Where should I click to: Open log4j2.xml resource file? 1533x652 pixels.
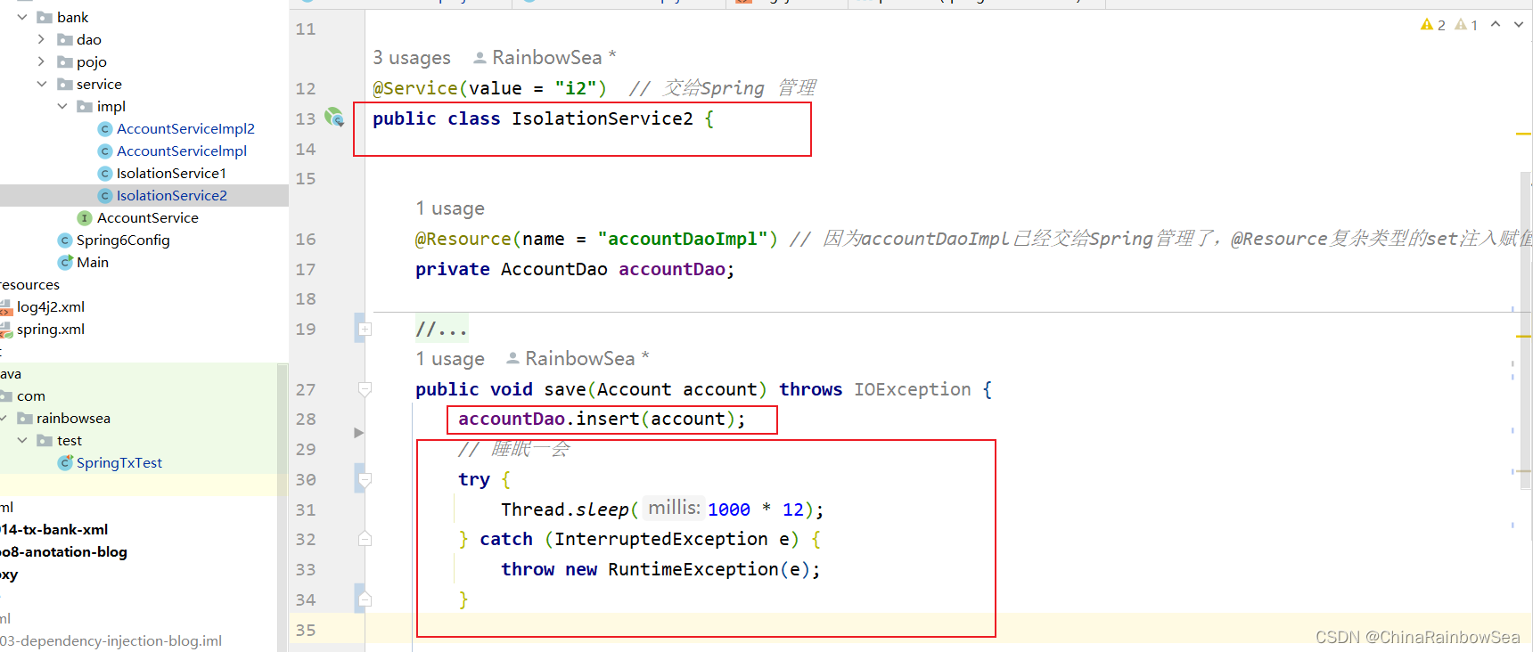51,306
